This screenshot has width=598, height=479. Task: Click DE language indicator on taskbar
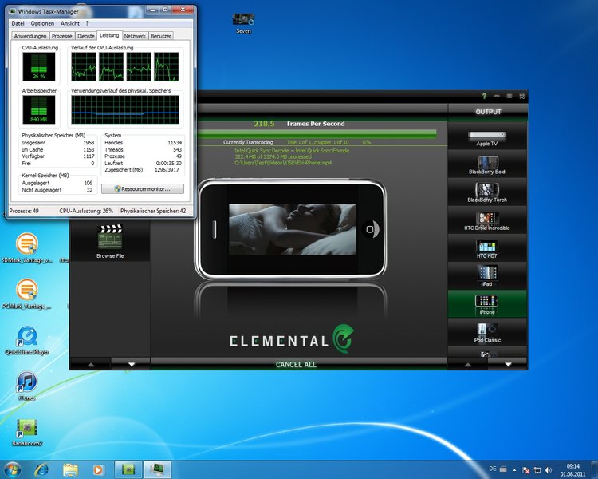point(493,469)
